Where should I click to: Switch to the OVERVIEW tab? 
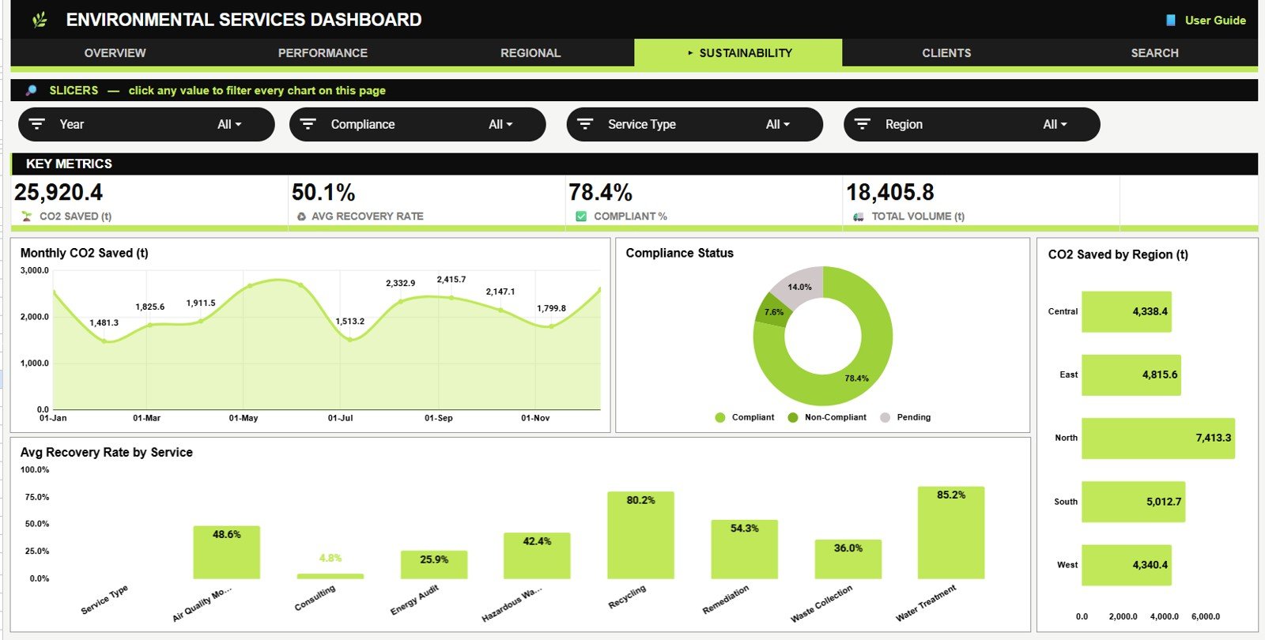point(115,53)
